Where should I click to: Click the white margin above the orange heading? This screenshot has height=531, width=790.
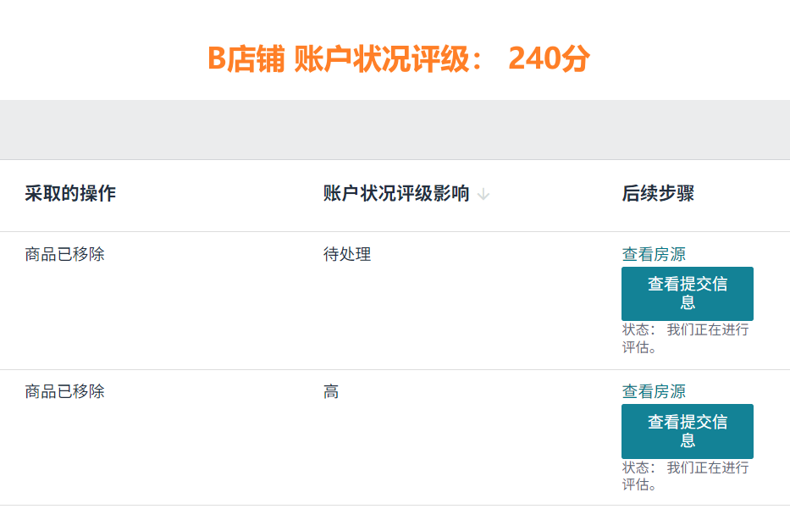tap(395, 20)
